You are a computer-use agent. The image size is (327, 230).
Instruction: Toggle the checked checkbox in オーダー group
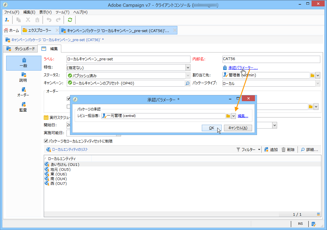pyautogui.click(x=68, y=99)
